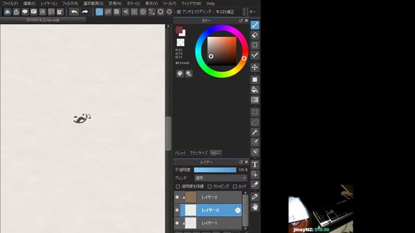Switch to the カラー (Color) tab
415x233 pixels.
click(x=215, y=153)
